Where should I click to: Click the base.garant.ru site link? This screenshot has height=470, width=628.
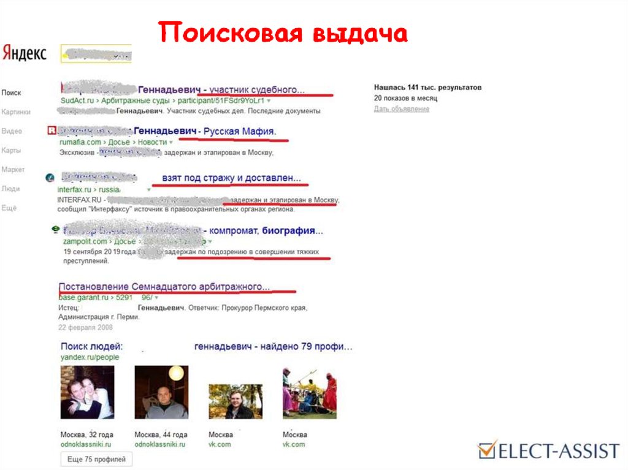(83, 297)
